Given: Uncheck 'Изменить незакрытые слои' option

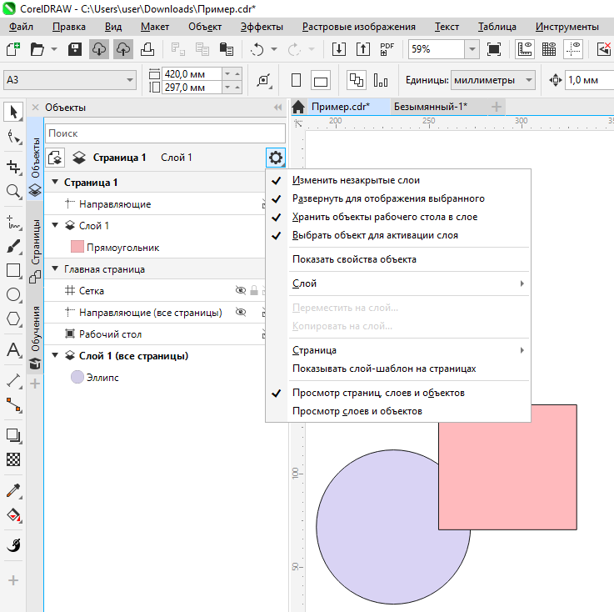Looking at the screenshot, I should (x=356, y=180).
